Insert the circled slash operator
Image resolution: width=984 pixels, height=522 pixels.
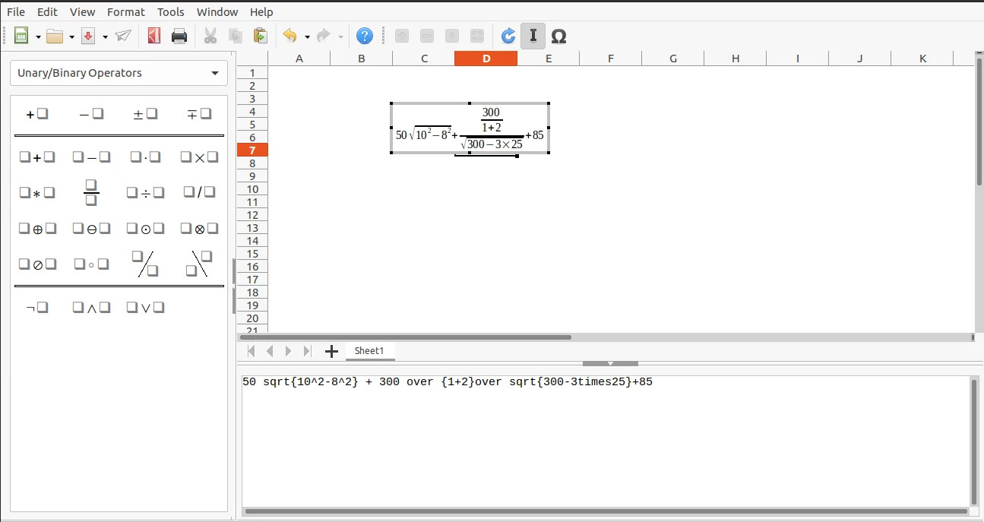point(37,264)
